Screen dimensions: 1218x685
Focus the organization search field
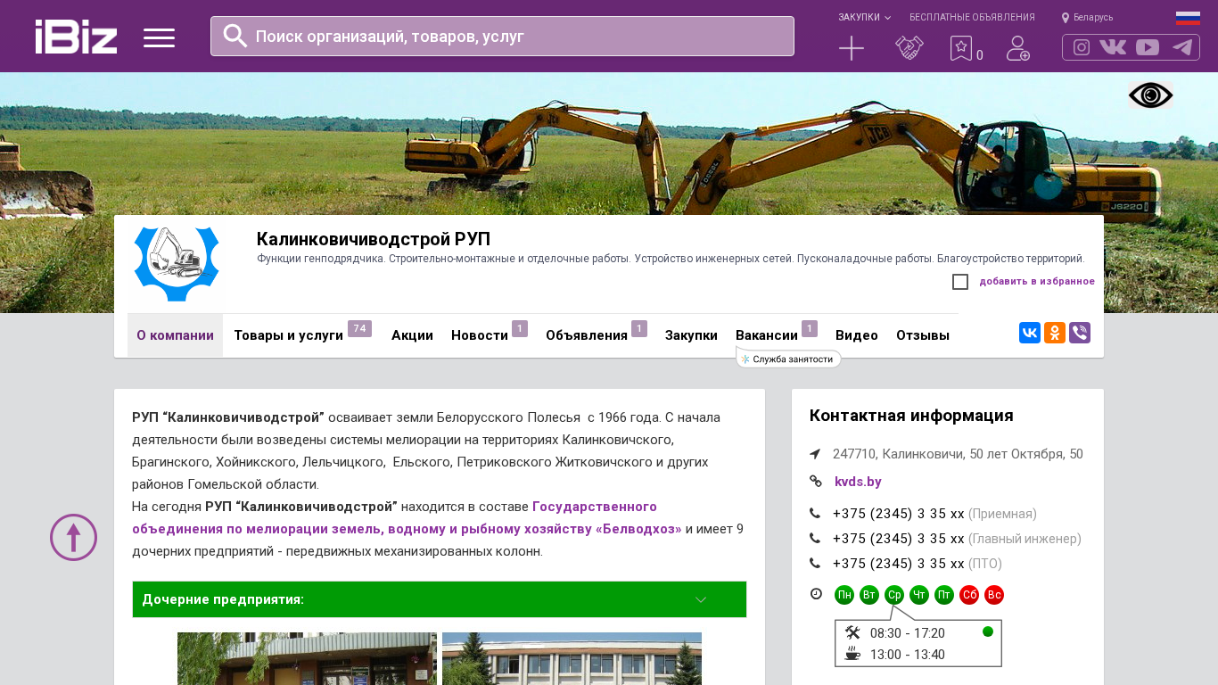click(502, 36)
